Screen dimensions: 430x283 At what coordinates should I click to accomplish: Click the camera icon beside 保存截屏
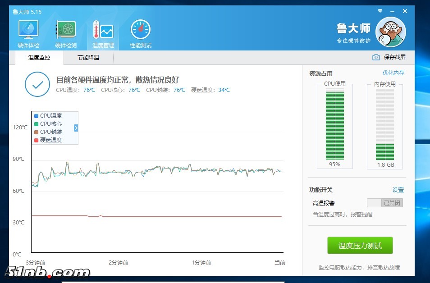point(376,57)
